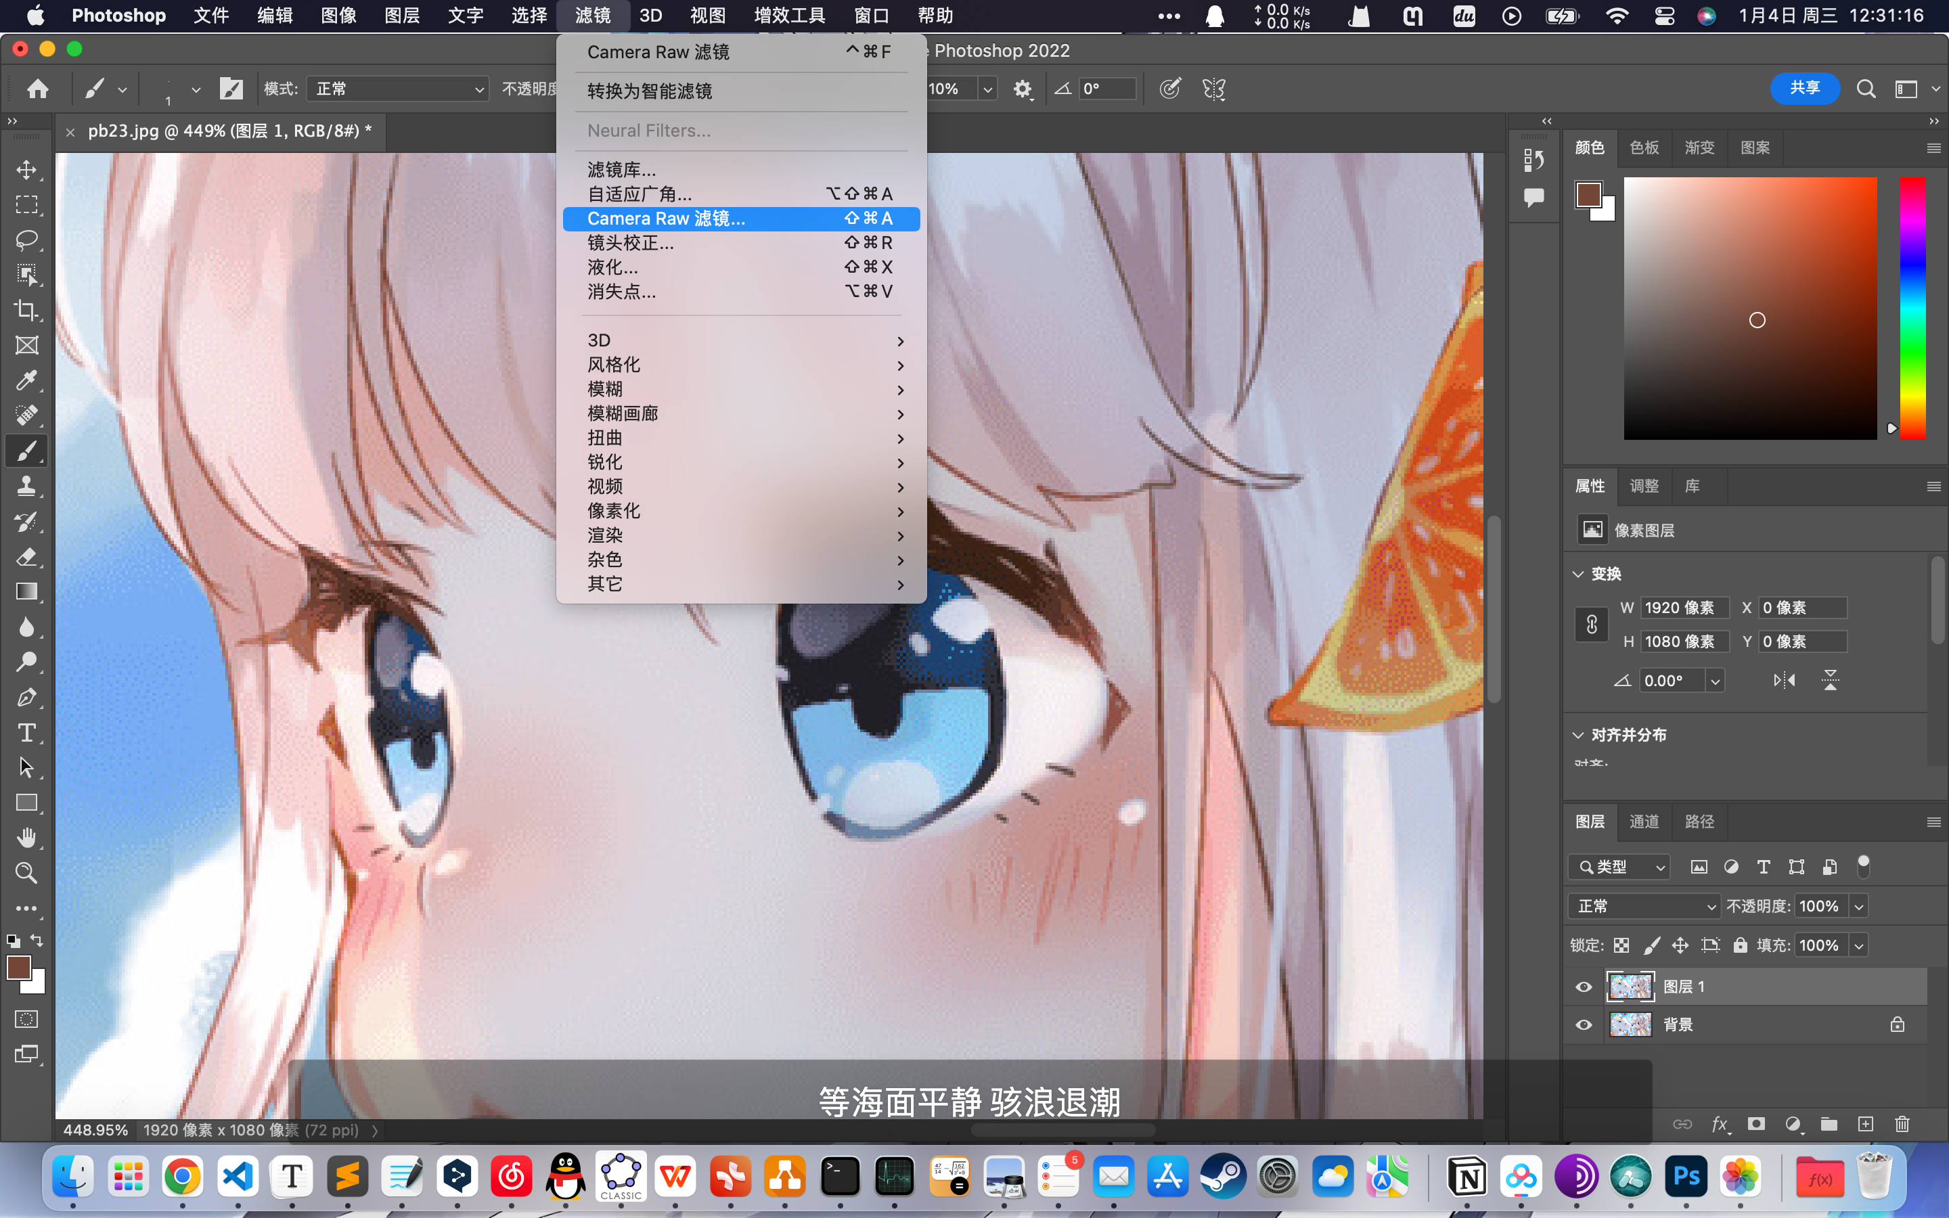
Task: Hide the 背景 layer visibility eye
Action: tap(1584, 1024)
